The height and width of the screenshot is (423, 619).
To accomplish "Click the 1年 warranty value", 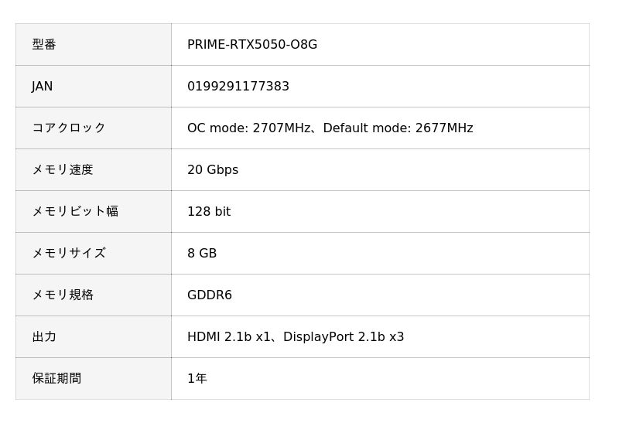I will pos(197,379).
